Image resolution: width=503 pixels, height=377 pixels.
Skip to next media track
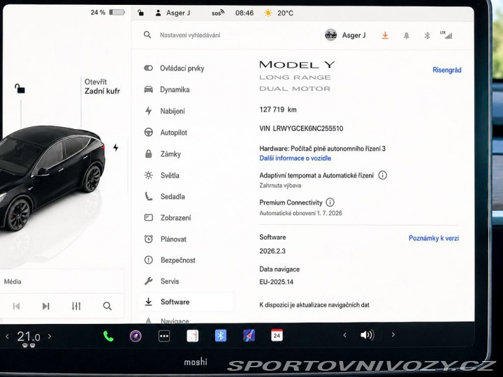coord(46,306)
